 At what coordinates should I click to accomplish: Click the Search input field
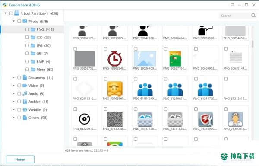click(x=235, y=16)
